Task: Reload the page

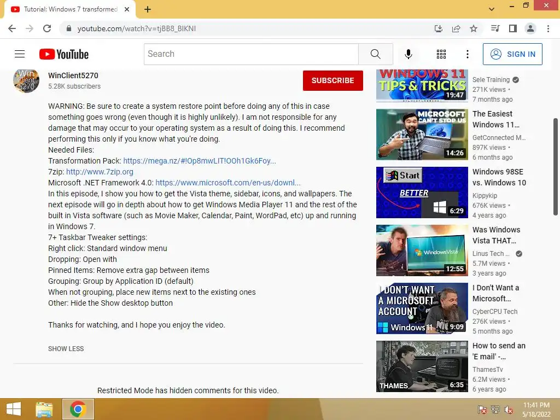Action: coord(47,28)
